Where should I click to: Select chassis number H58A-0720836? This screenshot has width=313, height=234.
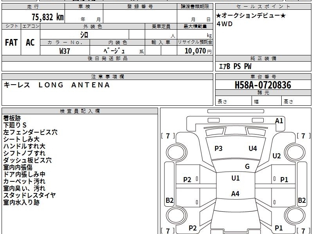(x=263, y=85)
